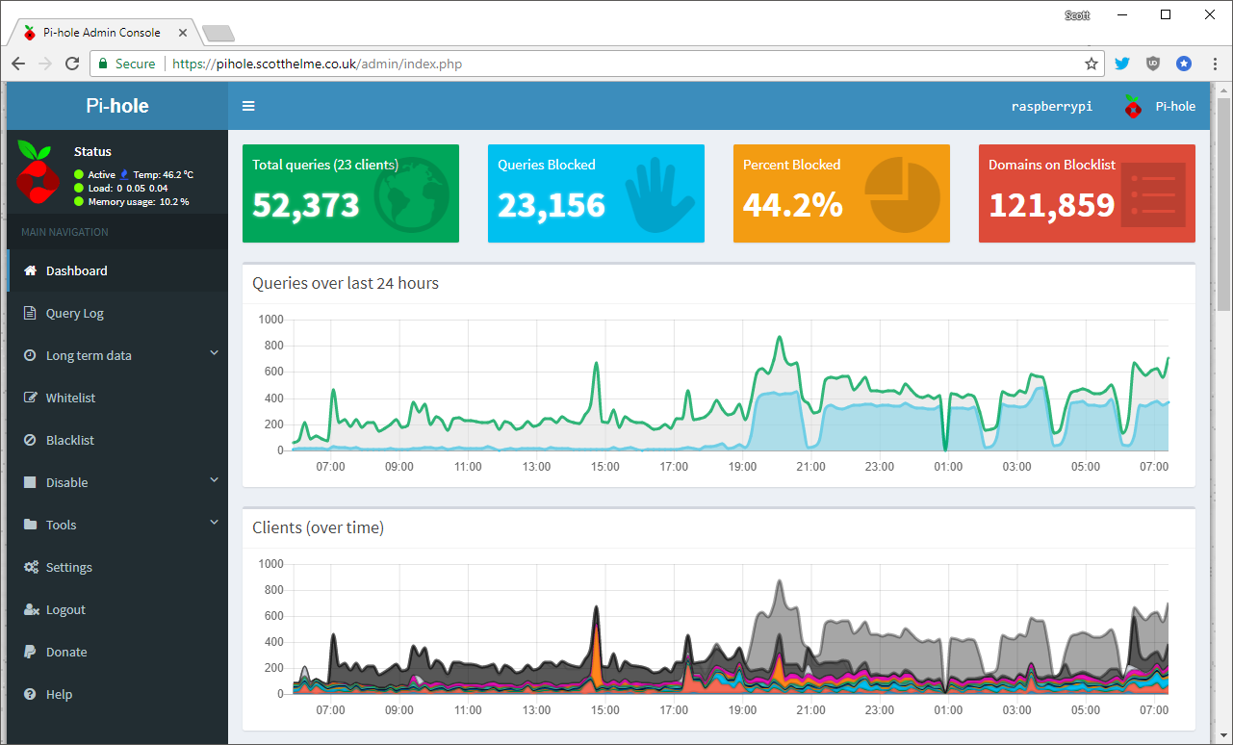Screen dimensions: 1233x745
Task: Click the Domains on Blocklist card
Action: click(x=1087, y=193)
